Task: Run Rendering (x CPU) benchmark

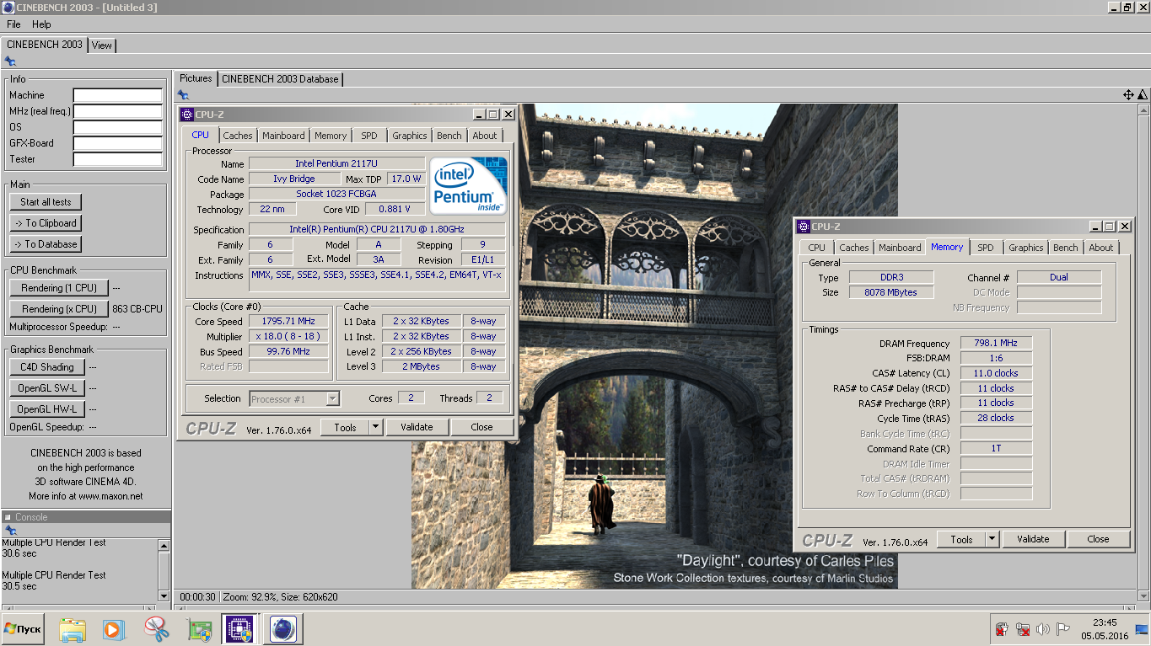Action: point(59,309)
